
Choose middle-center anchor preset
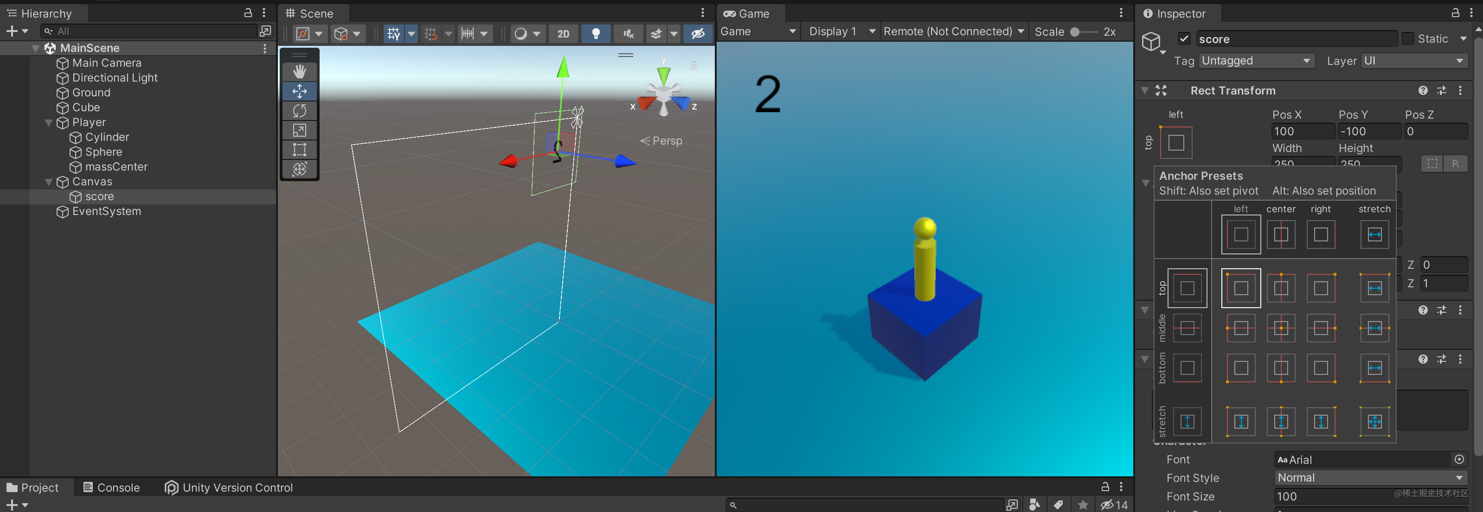coord(1280,329)
